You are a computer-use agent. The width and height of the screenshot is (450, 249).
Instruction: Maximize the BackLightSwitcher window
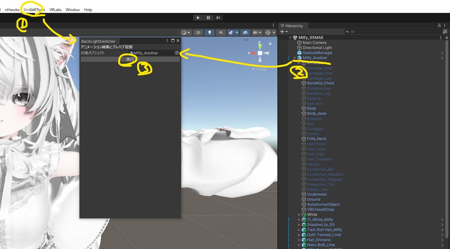173,41
